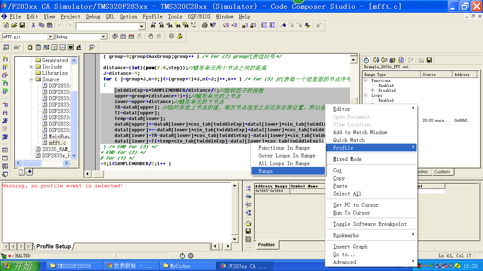This screenshot has height=271, width=483.
Task: Open the DSP/BIOS menu
Action: coord(199,17)
